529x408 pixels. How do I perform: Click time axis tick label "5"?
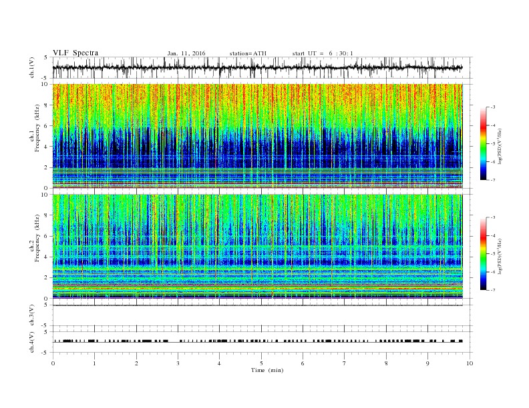(261, 363)
